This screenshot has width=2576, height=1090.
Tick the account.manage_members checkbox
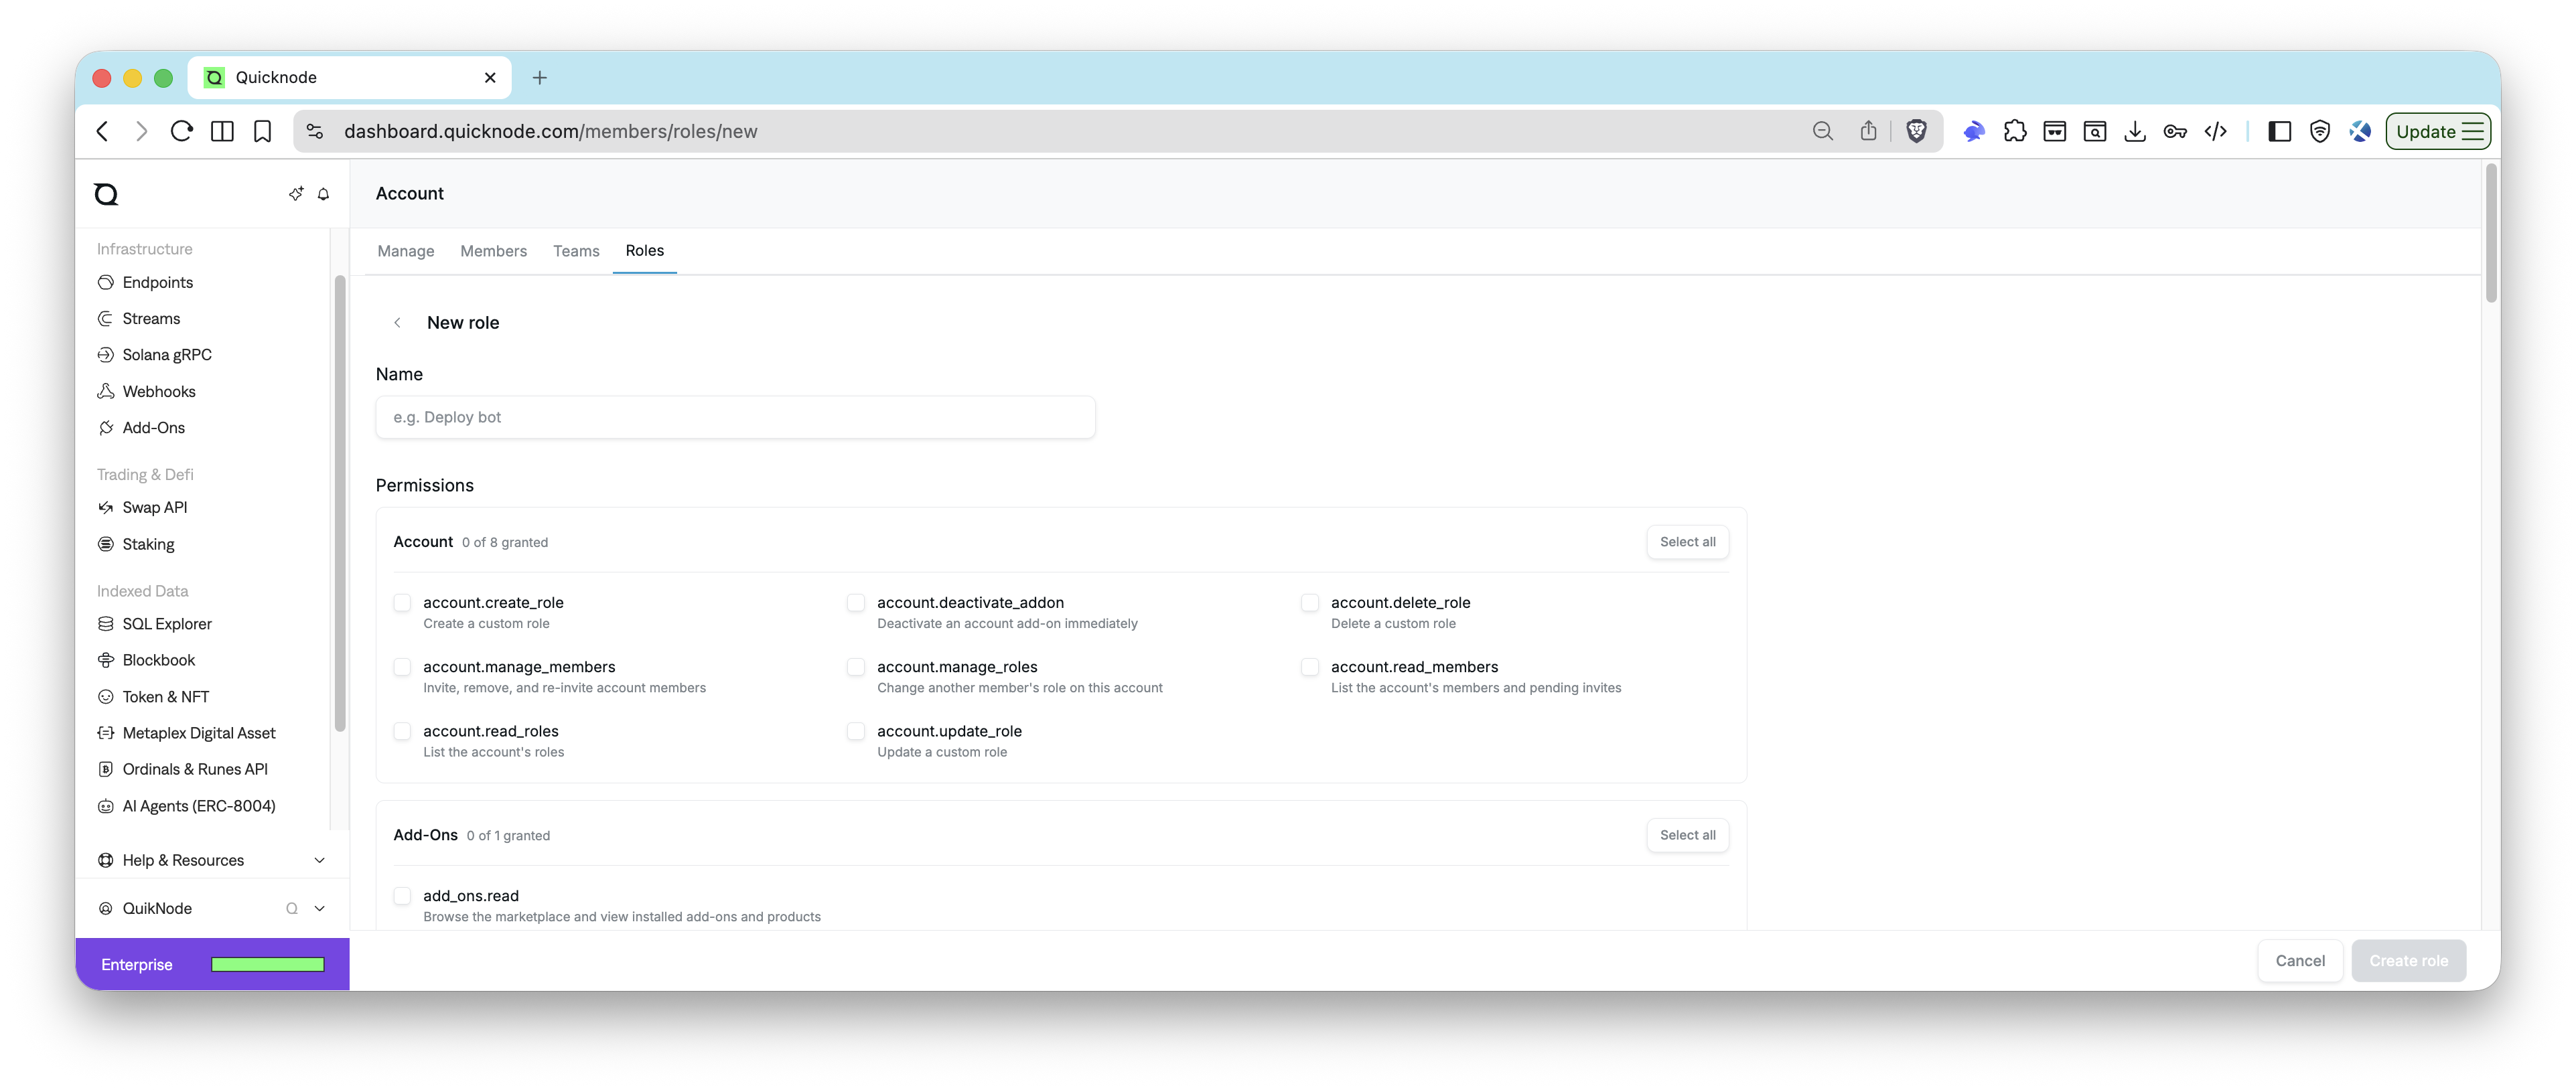click(402, 666)
